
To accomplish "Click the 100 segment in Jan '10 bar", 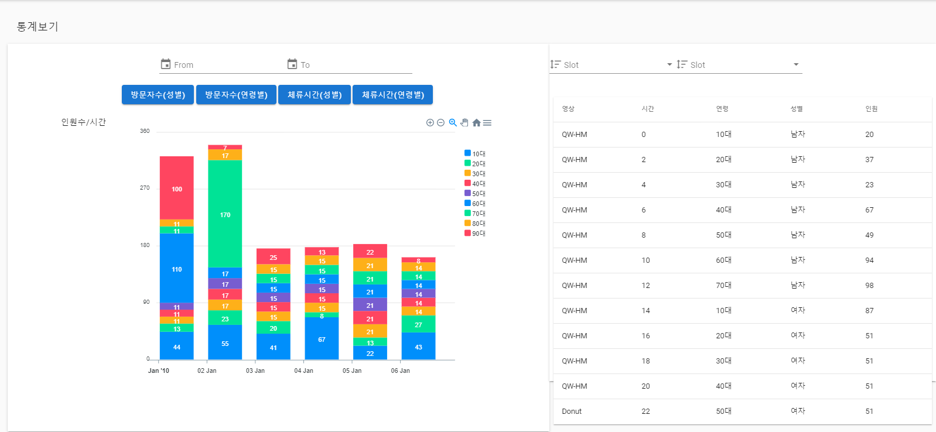I will pyautogui.click(x=177, y=188).
